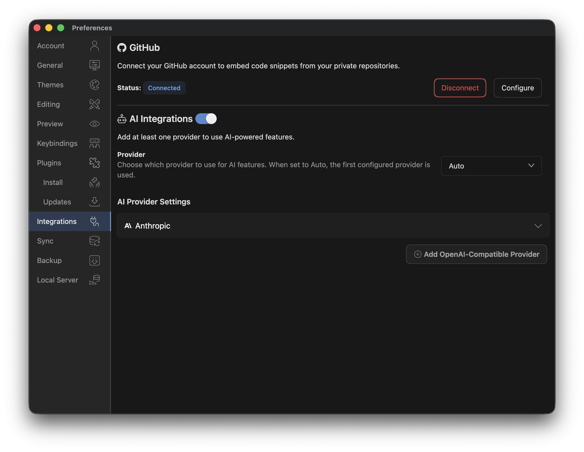
Task: Click the Backup download-box icon
Action: tap(94, 260)
